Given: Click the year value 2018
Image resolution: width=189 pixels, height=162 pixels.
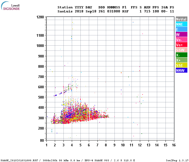Looking at the screenshot, I should click(x=79, y=11).
